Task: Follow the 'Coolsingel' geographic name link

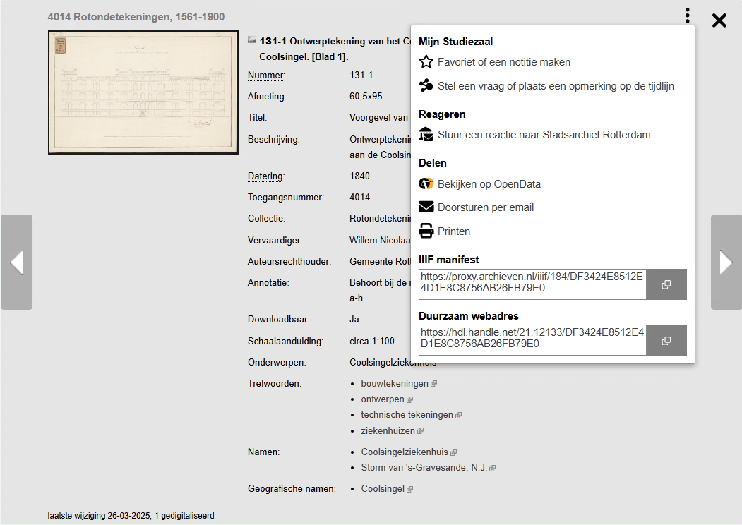Action: coord(383,488)
